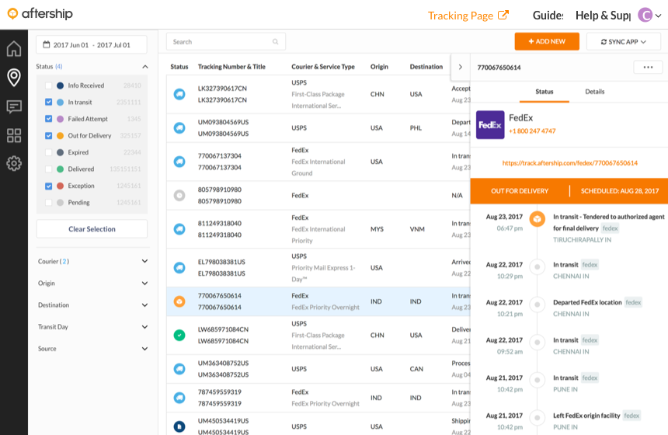
Task: Click status icon for 770067137304 row
Action: (179, 162)
